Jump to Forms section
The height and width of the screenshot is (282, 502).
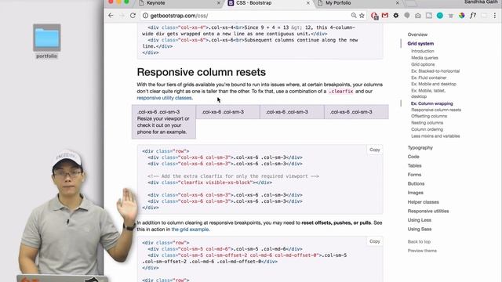pyautogui.click(x=414, y=175)
